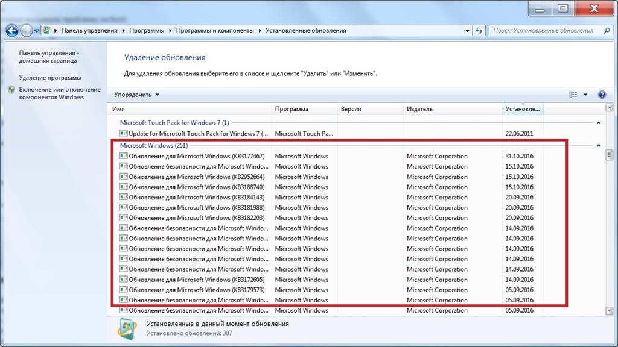Image resolution: width=618 pixels, height=347 pixels.
Task: Maximize the Installed Updates window
Action: click(563, 8)
